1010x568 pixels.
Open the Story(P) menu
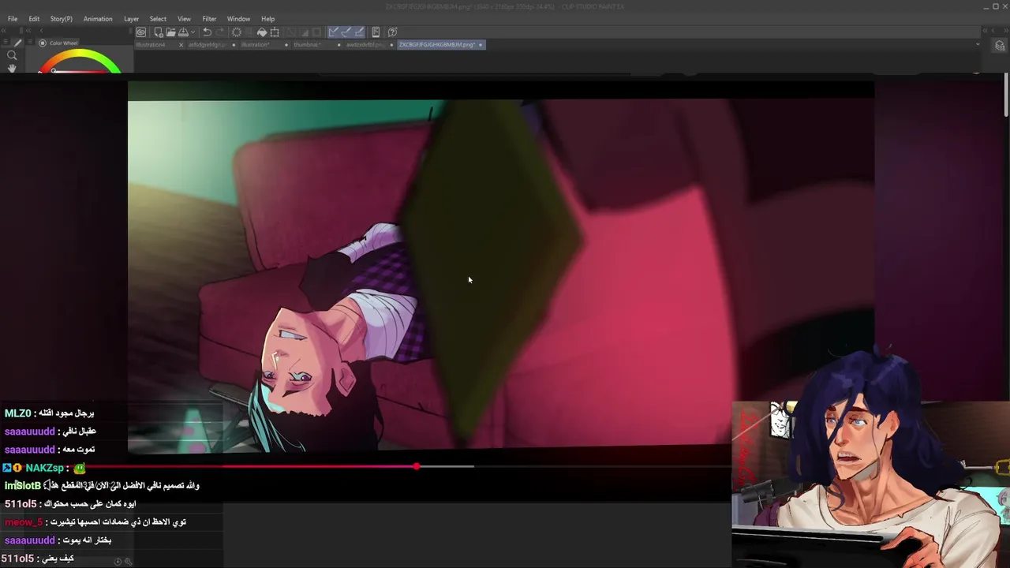(61, 19)
